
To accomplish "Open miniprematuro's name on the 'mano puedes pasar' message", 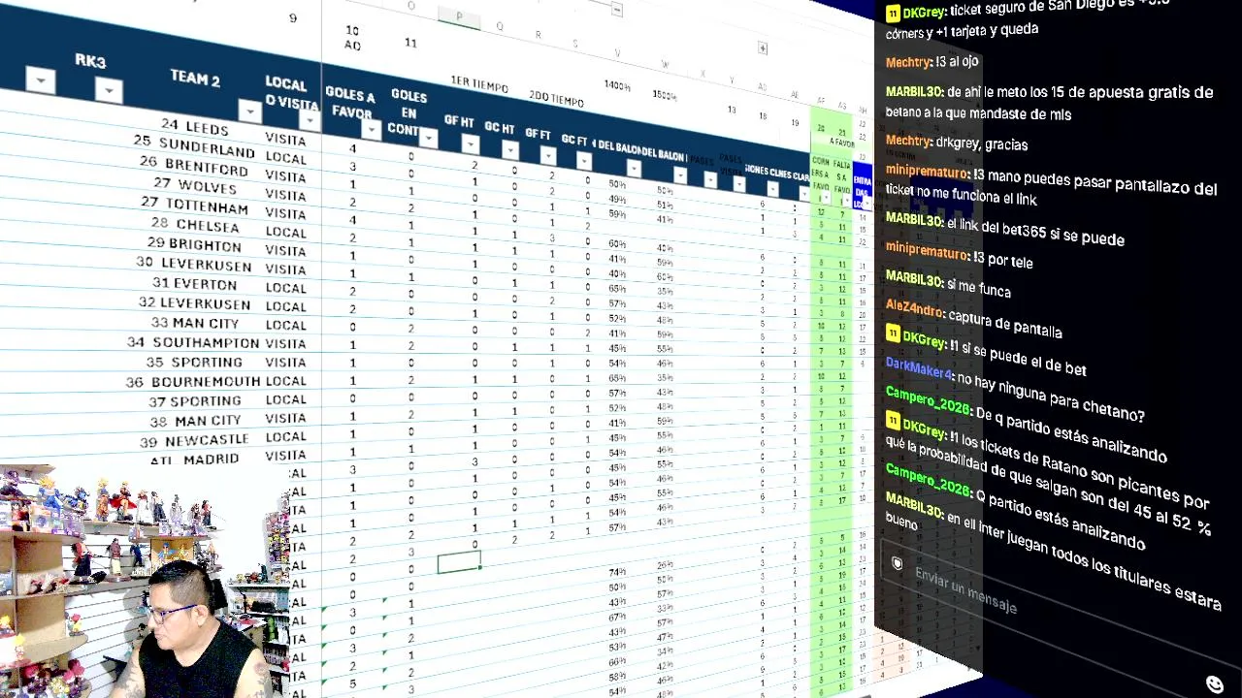I will tap(927, 171).
